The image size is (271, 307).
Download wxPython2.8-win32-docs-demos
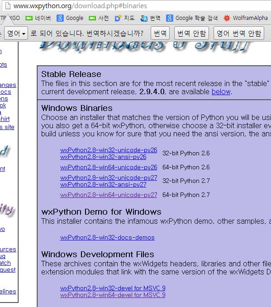pyautogui.click(x=107, y=237)
